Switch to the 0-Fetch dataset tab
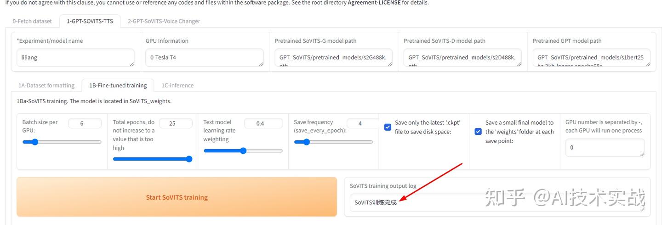This screenshot has height=225, width=662. coord(32,21)
